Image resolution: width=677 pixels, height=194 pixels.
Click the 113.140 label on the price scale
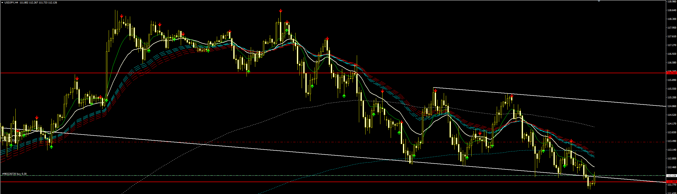(672, 150)
